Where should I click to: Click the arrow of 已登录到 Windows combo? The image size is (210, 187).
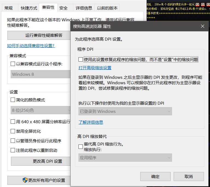click(x=169, y=111)
